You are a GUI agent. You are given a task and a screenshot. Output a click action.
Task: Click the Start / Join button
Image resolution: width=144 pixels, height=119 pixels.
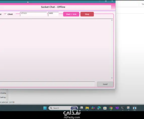71,14
